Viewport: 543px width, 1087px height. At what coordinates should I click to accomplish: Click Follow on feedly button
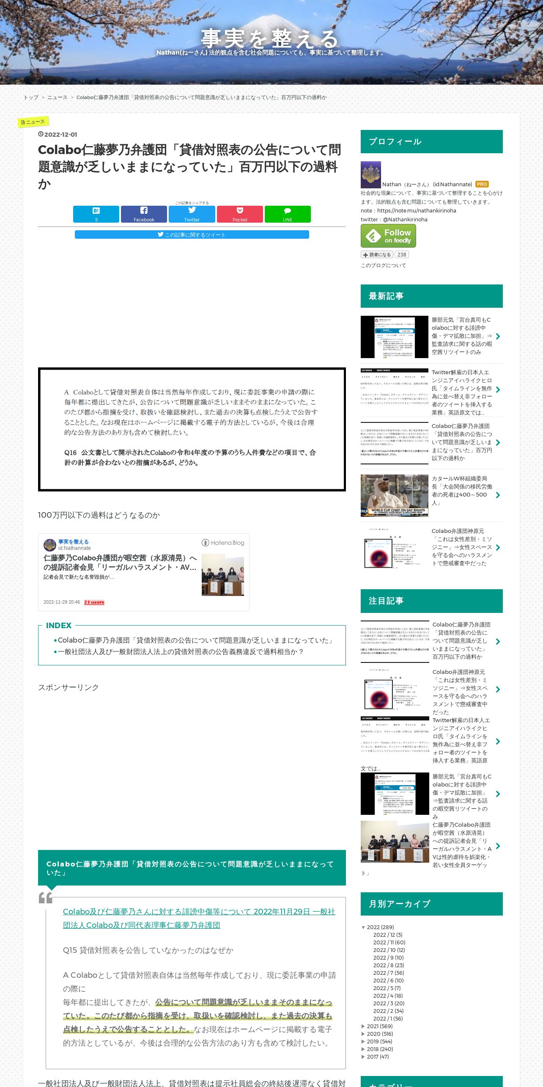(388, 236)
